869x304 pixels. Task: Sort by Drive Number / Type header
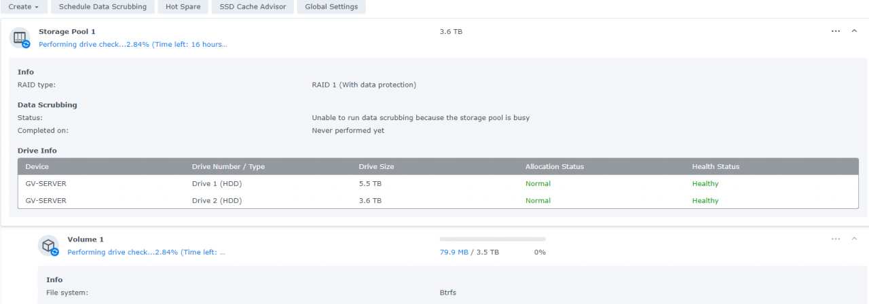tap(228, 166)
